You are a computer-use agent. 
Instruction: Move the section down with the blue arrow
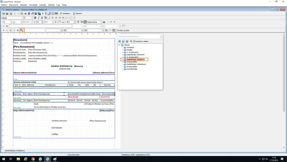coord(18,30)
